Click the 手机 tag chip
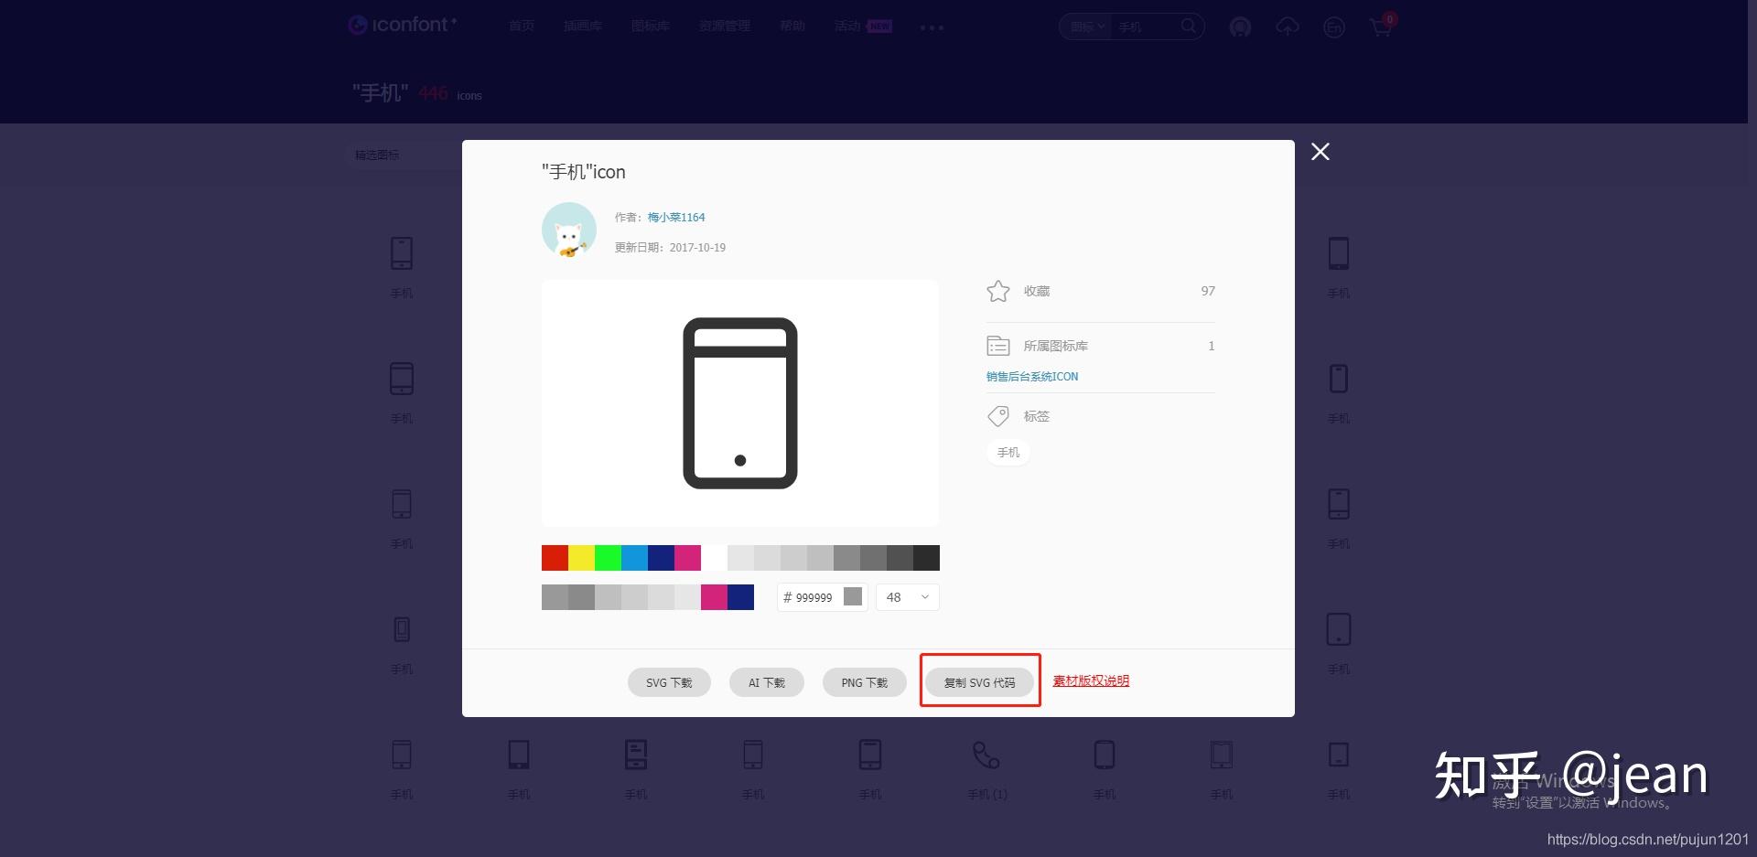 [x=1008, y=453]
